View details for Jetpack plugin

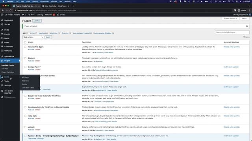coord(109,130)
